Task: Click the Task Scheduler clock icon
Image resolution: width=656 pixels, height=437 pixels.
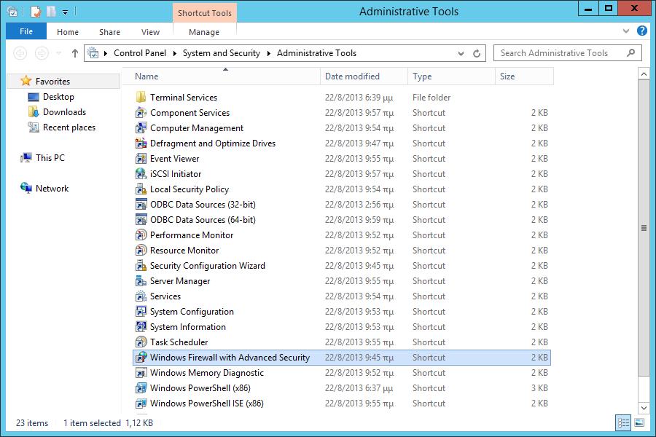Action: point(141,342)
